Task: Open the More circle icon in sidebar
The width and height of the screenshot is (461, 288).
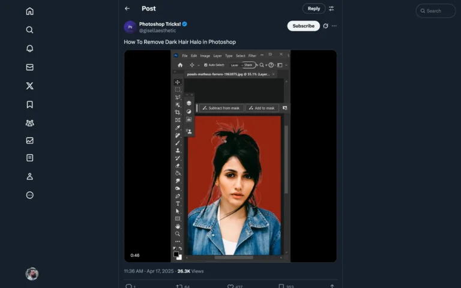Action: pos(29,195)
